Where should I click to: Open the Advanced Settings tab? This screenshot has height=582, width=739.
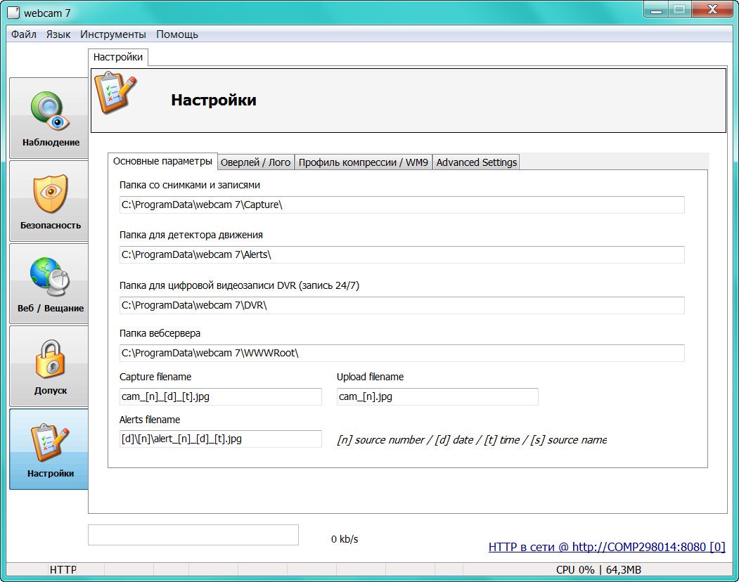click(x=476, y=162)
